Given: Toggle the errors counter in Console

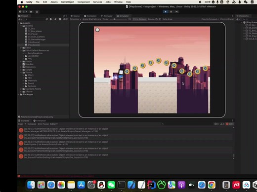Looking at the screenshot, I should pyautogui.click(x=230, y=124).
